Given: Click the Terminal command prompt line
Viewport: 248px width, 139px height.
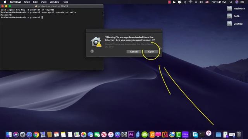Looking at the screenshot, I should click(22, 17).
